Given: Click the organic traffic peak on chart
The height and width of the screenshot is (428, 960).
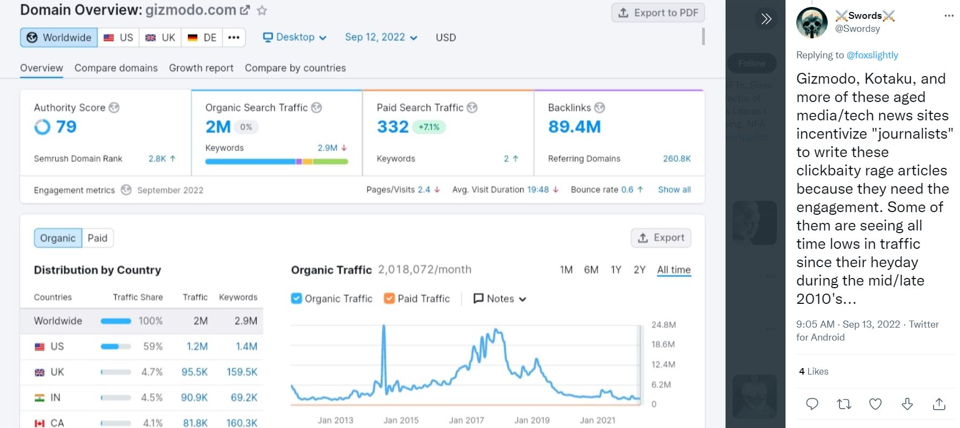Looking at the screenshot, I should pyautogui.click(x=384, y=326).
